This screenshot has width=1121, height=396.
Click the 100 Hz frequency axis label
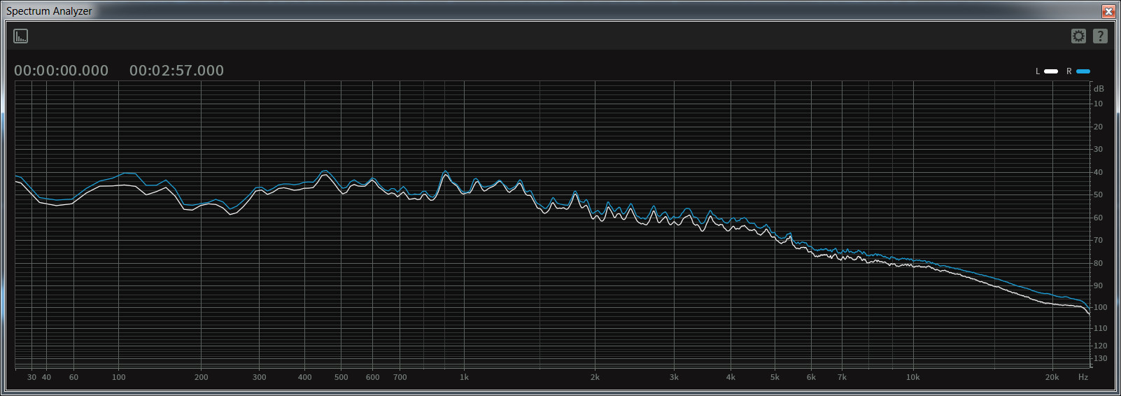pyautogui.click(x=119, y=377)
